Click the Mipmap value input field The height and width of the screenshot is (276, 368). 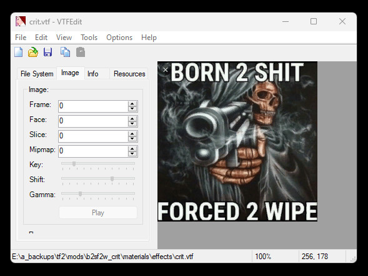(x=93, y=151)
